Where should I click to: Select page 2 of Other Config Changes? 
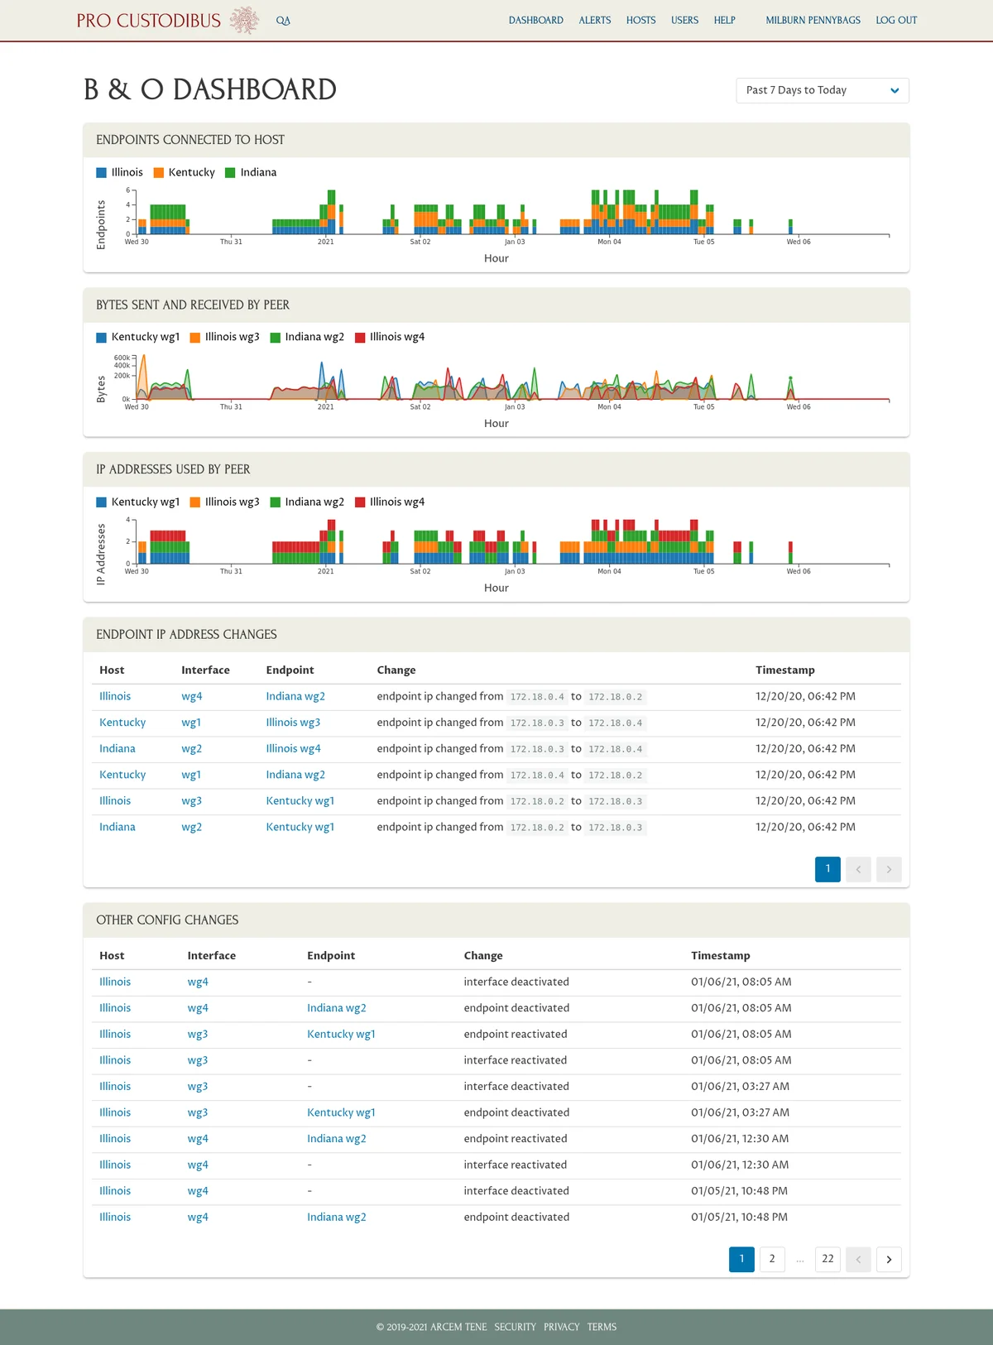772,1259
